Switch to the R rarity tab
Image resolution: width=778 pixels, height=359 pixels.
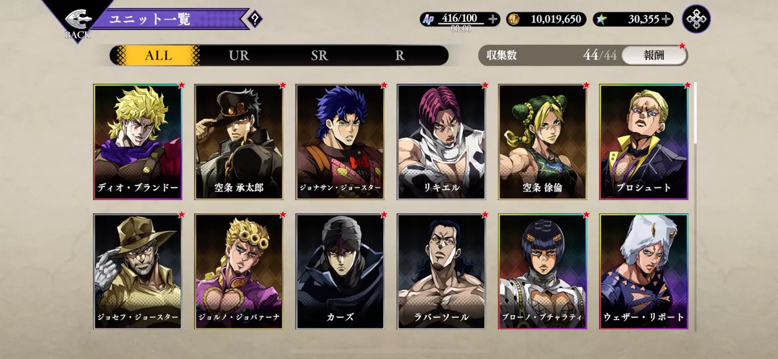[x=400, y=56]
